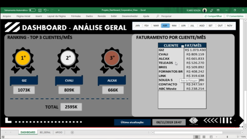
Task: Click the horizontal scrollbar left arrow
Action: pos(153,132)
